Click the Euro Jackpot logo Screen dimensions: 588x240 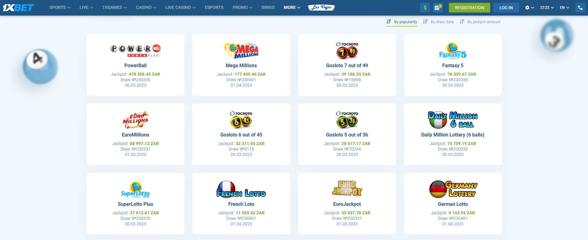pos(347,188)
